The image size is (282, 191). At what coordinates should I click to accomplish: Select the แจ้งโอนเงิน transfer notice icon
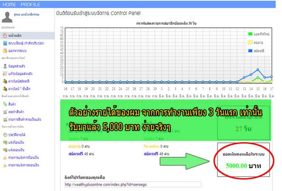pos(5,142)
